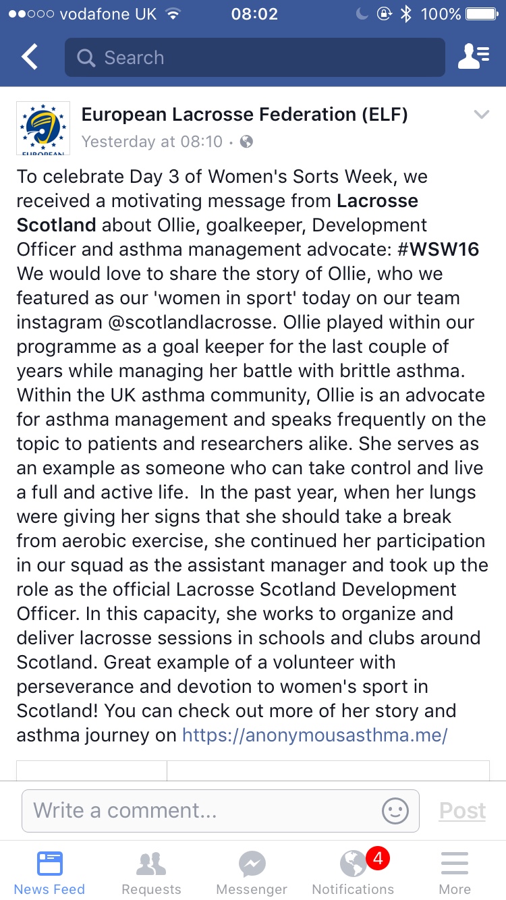Open the More menu tab

click(x=455, y=872)
